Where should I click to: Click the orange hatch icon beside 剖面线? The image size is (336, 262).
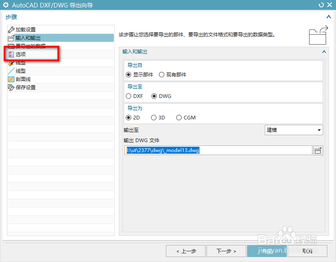coord(11,79)
